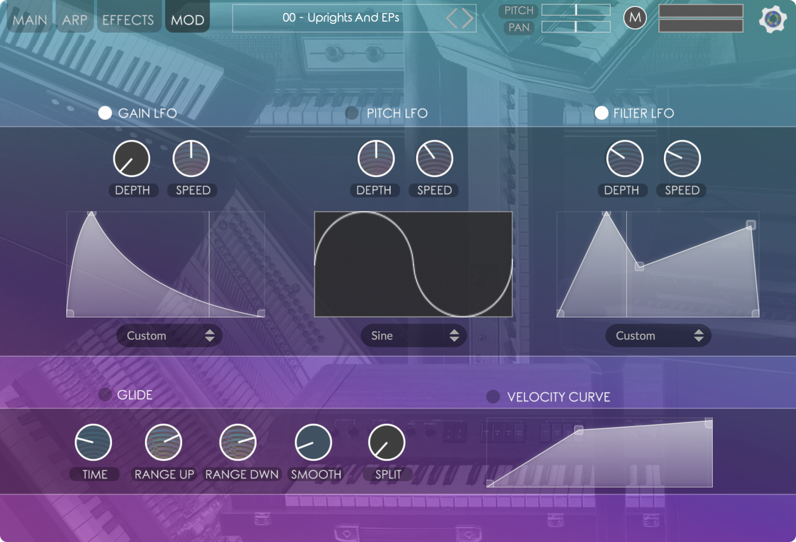
Task: Enable the Pitch LFO toggle
Action: 351,113
